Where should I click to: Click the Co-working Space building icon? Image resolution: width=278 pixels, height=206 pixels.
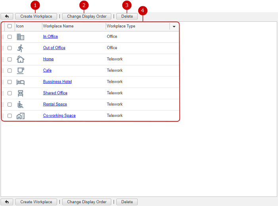[20, 116]
